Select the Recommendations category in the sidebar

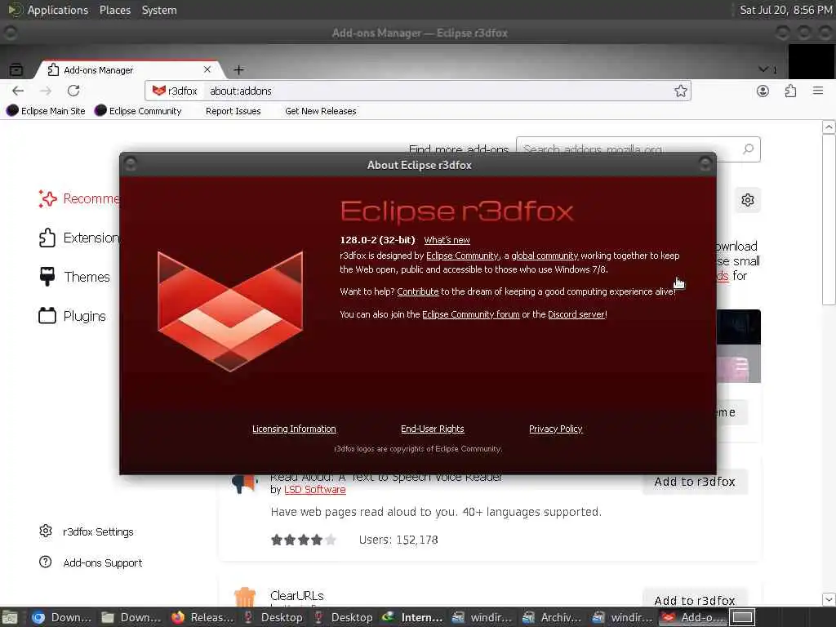(79, 199)
